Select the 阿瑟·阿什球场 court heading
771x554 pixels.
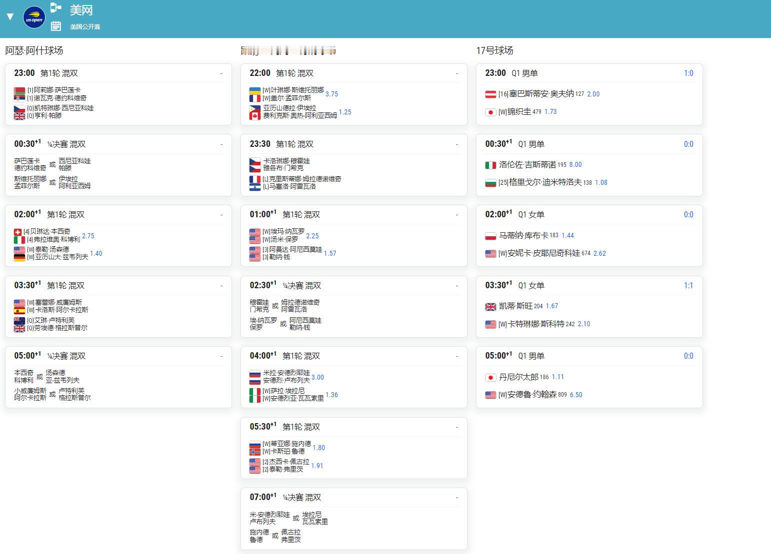pos(34,50)
